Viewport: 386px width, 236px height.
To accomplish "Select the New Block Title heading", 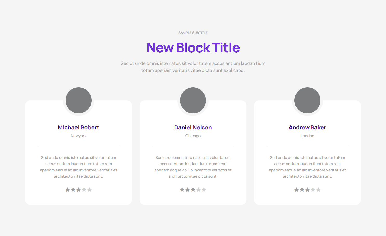I will pos(193,48).
